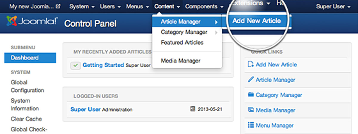The height and width of the screenshot is (134, 358).
Task: Open the Getting Started article link
Action: click(x=103, y=65)
